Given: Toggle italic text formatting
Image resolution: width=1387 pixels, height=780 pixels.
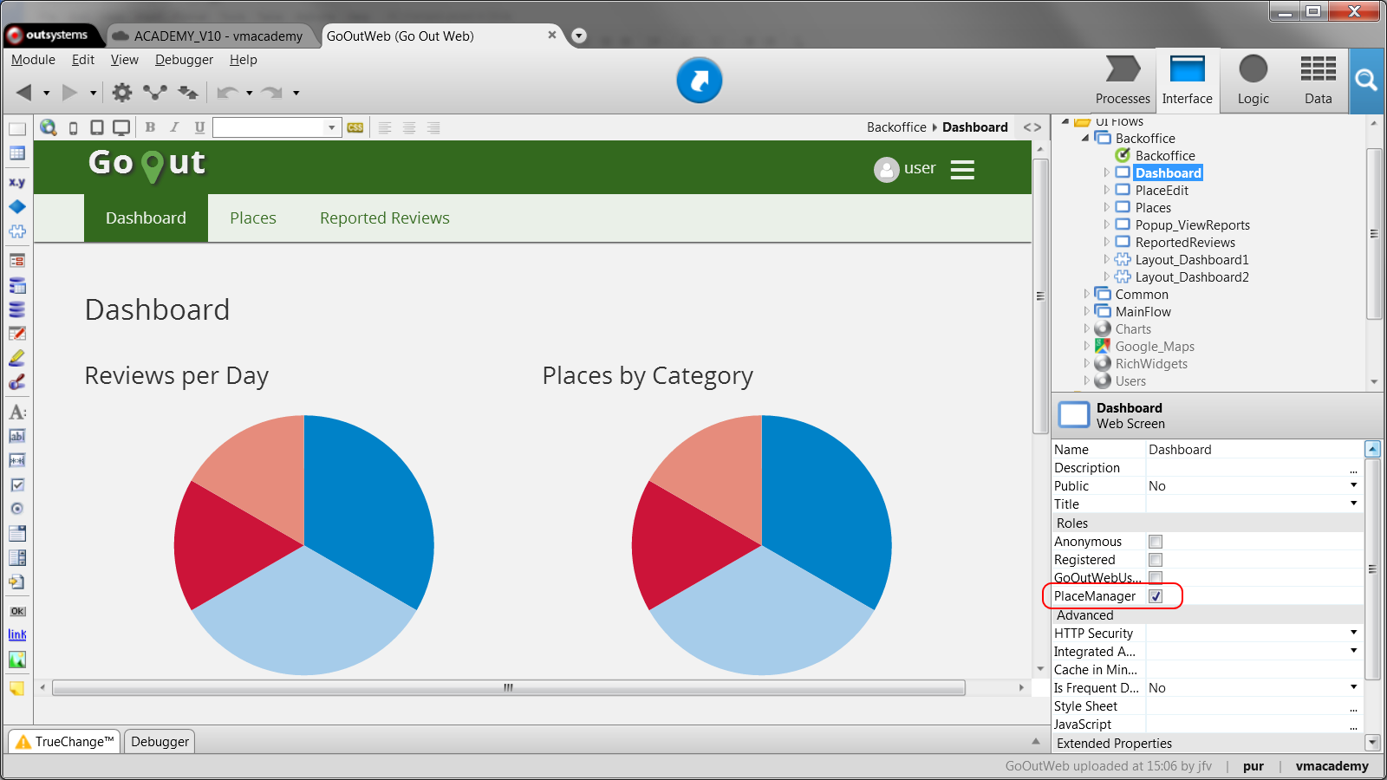Looking at the screenshot, I should click(174, 127).
